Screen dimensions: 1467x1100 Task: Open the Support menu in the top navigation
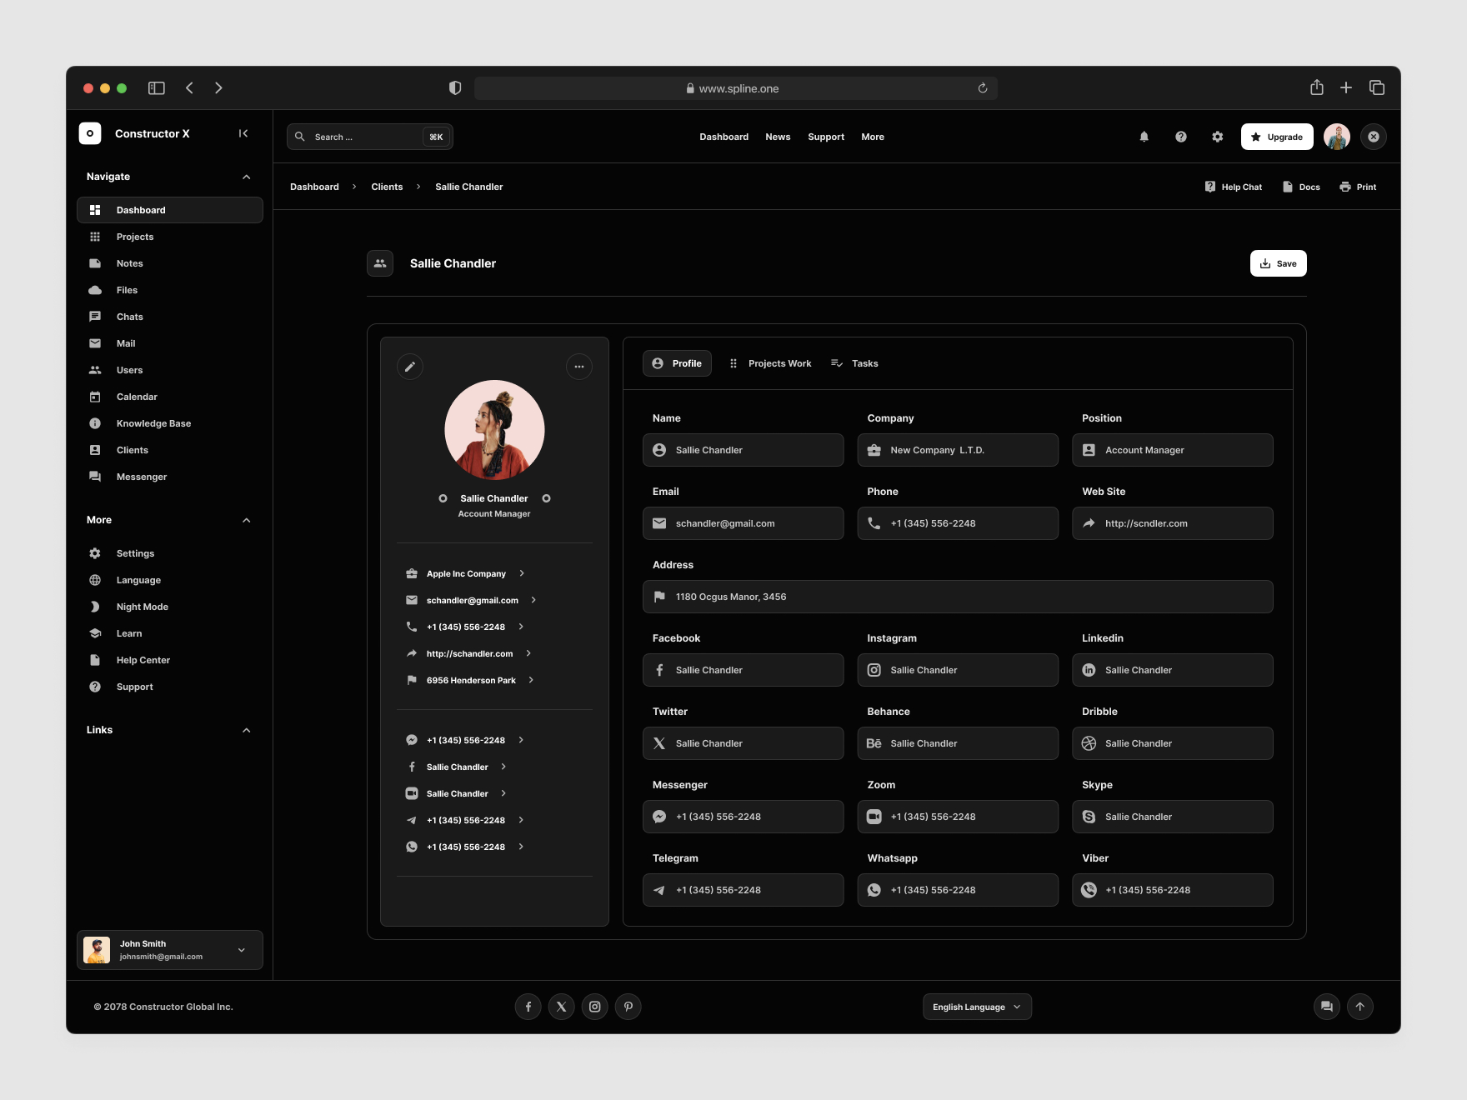pyautogui.click(x=826, y=137)
